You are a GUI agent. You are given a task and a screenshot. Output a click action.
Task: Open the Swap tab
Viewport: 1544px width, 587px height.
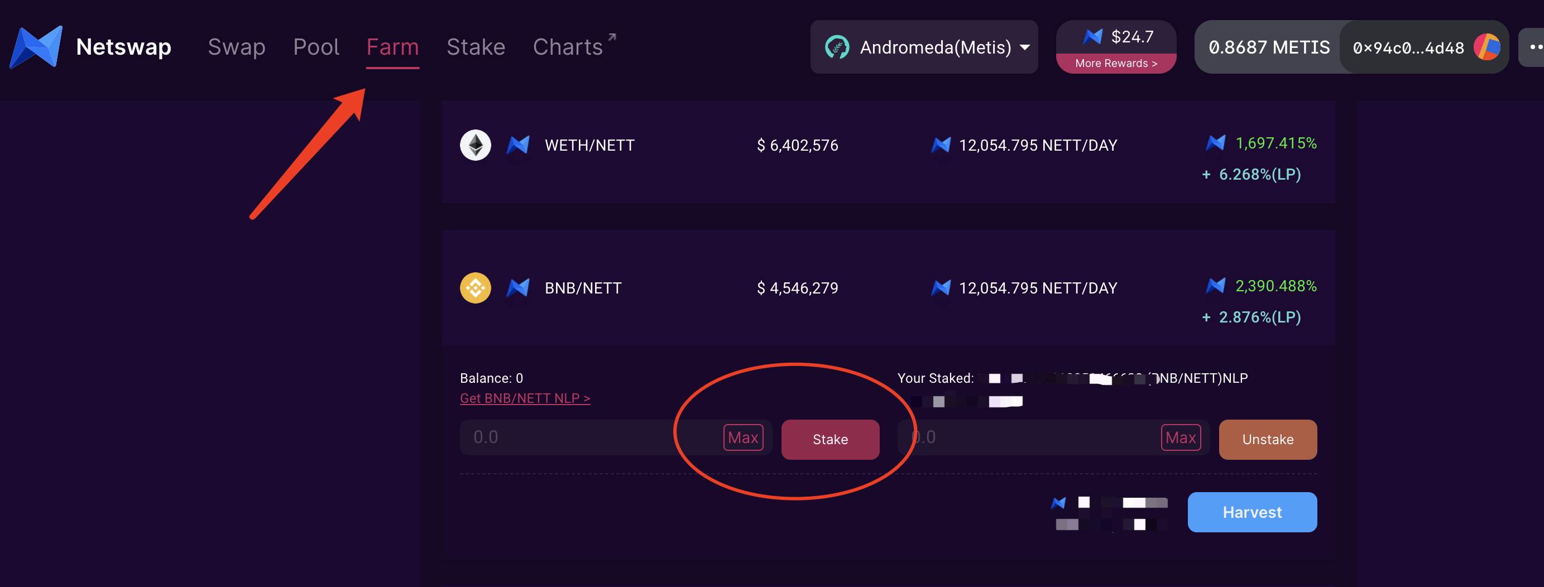pyautogui.click(x=236, y=47)
